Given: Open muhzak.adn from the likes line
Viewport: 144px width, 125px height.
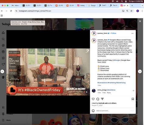Looking at the screenshot, I should [x=103, y=103].
